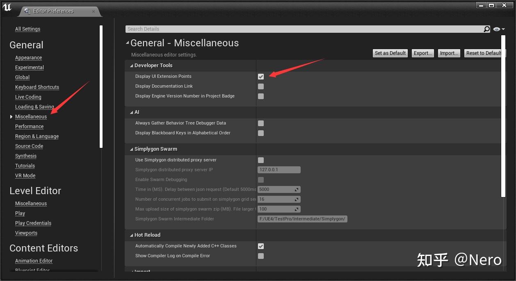Uncheck Display UI Extension Points

tap(261, 76)
